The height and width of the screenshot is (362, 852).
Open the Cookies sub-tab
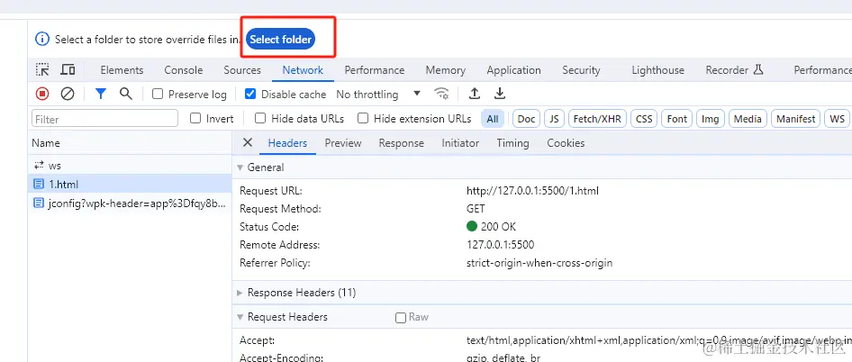click(x=566, y=143)
